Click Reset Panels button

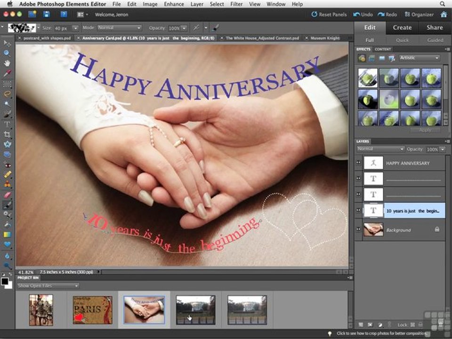point(329,15)
